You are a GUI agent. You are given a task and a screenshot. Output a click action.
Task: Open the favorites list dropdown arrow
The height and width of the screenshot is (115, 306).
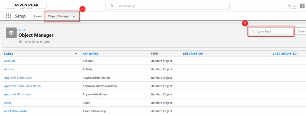(x=294, y=6)
